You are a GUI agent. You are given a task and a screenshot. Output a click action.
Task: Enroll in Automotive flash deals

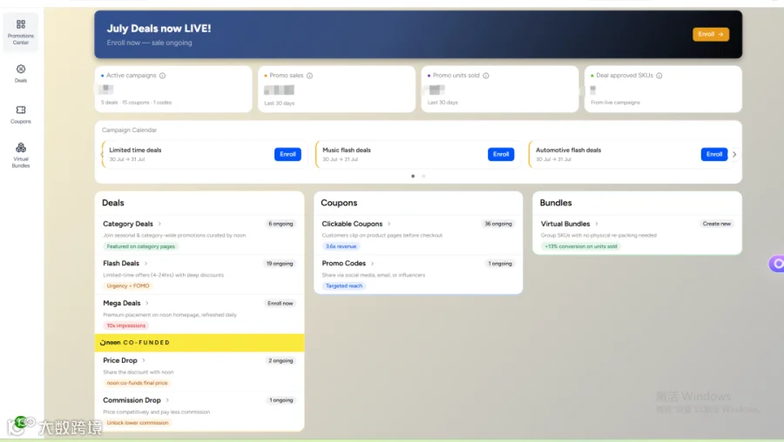[x=714, y=154]
